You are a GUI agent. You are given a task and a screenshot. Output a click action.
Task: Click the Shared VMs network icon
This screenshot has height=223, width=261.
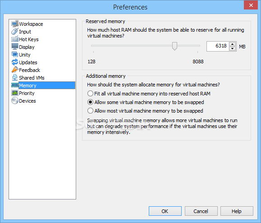click(15, 77)
